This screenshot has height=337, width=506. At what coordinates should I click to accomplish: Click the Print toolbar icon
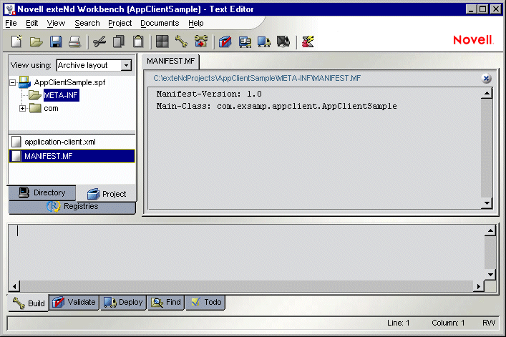pos(75,41)
